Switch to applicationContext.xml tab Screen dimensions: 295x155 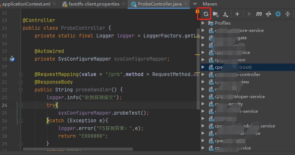click(26, 4)
